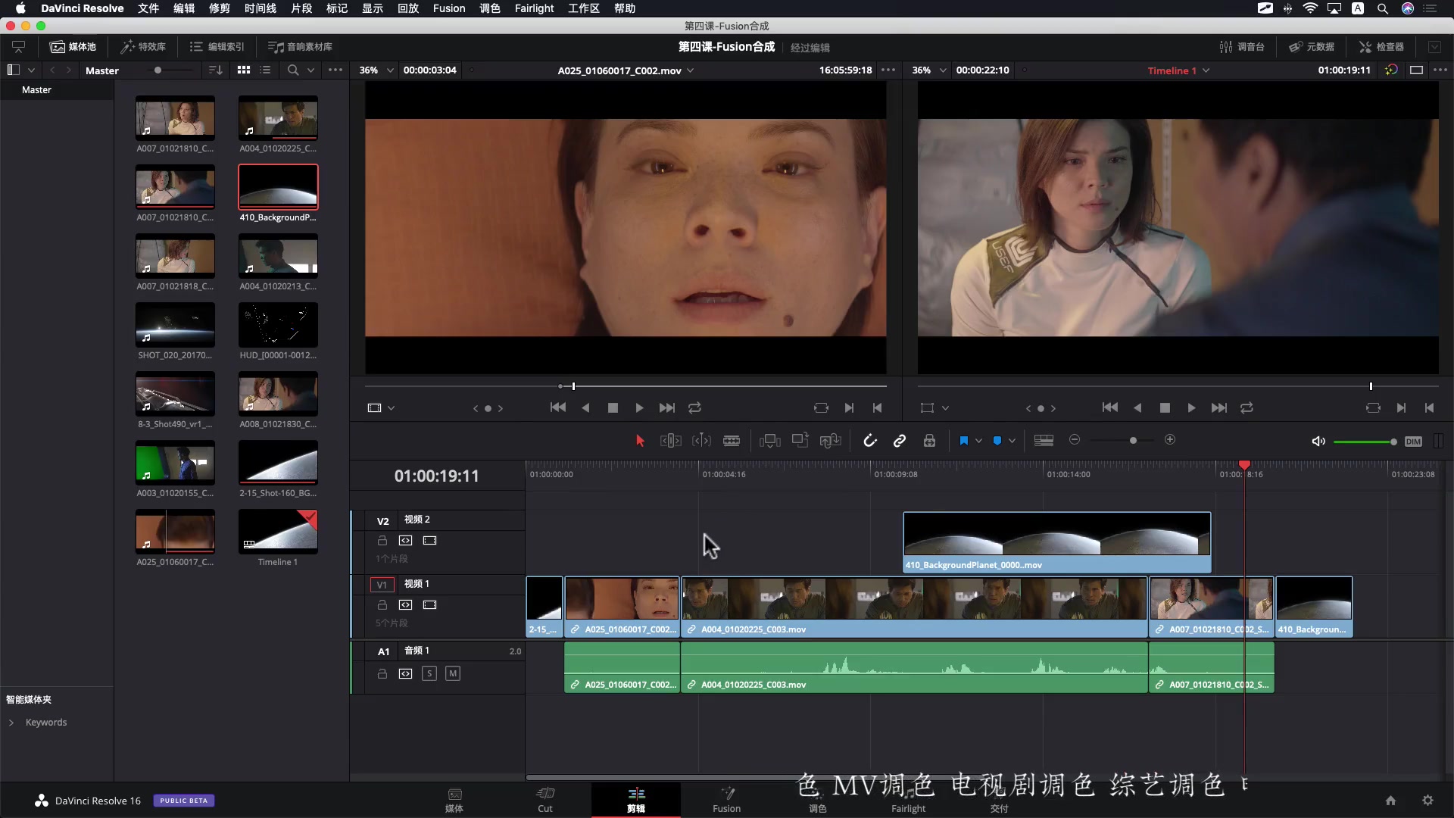Open the flag color dropdown arrow

979,441
